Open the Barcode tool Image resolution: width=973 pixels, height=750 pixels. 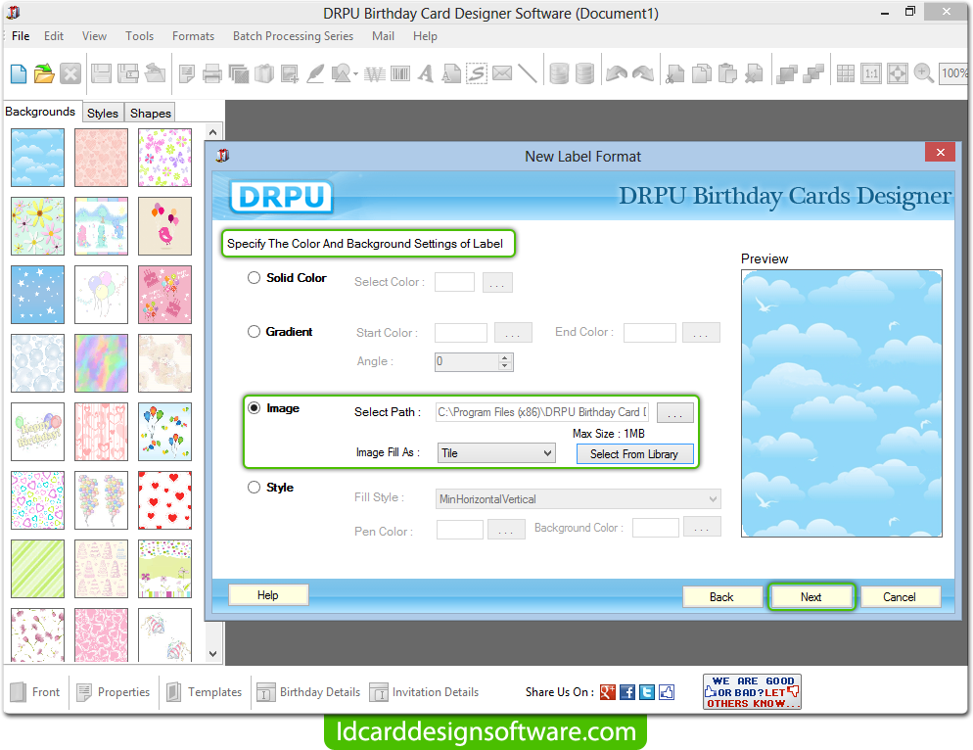tap(399, 72)
